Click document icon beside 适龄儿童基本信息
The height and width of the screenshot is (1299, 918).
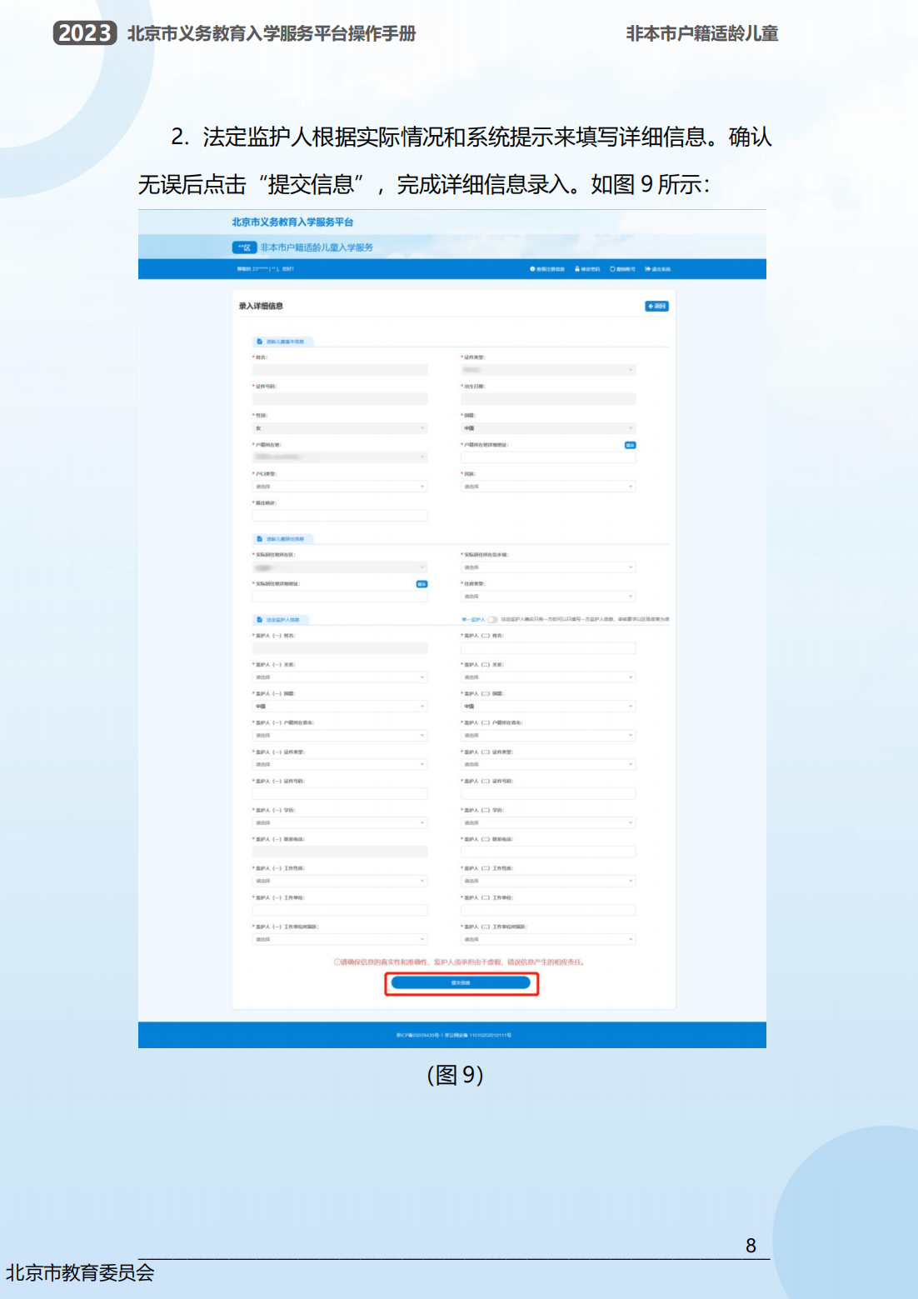(258, 340)
